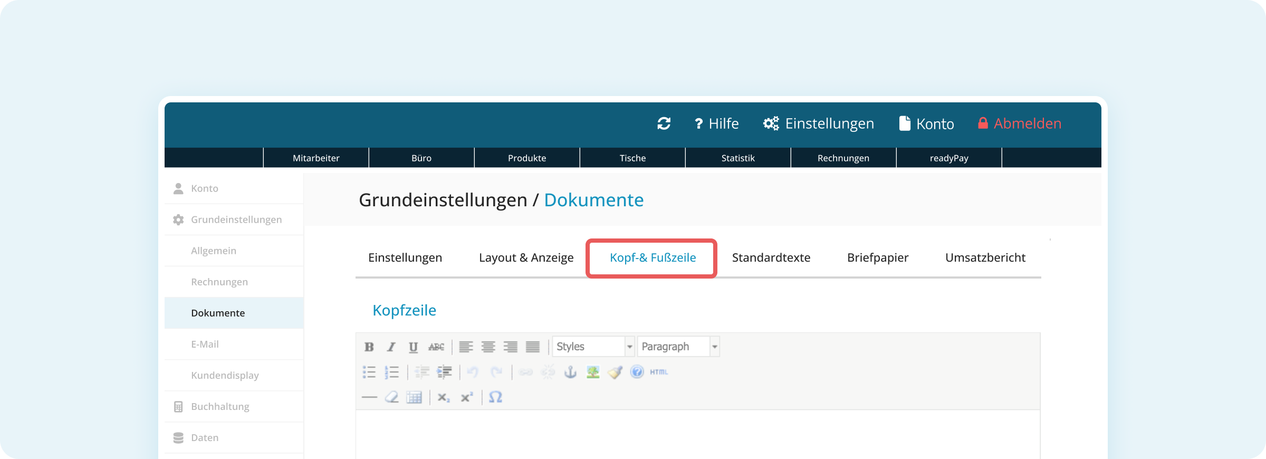
Task: Open Hilfe in the header
Action: (x=716, y=123)
